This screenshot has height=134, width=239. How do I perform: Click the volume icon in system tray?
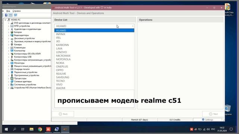208,129
